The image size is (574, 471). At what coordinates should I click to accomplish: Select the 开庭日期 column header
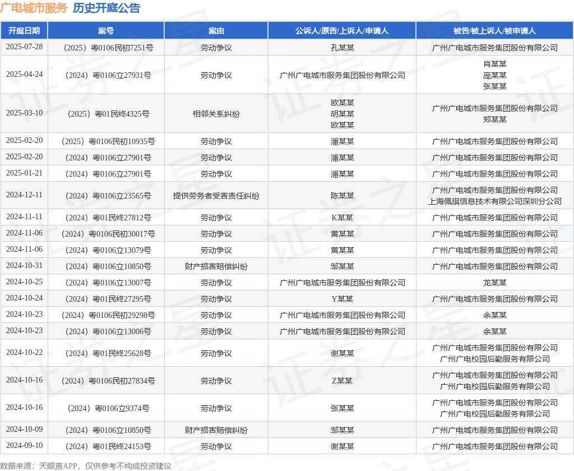coord(24,31)
